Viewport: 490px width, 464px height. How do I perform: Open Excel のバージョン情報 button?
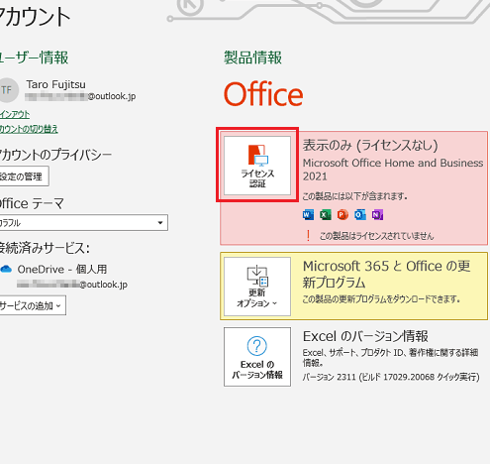pos(257,357)
